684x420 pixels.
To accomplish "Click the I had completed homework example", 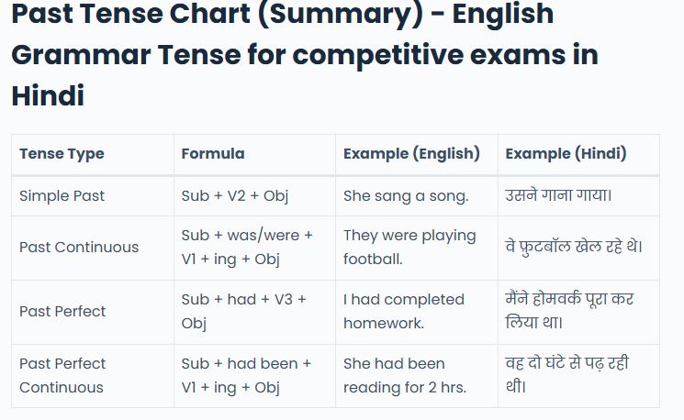I will point(404,311).
